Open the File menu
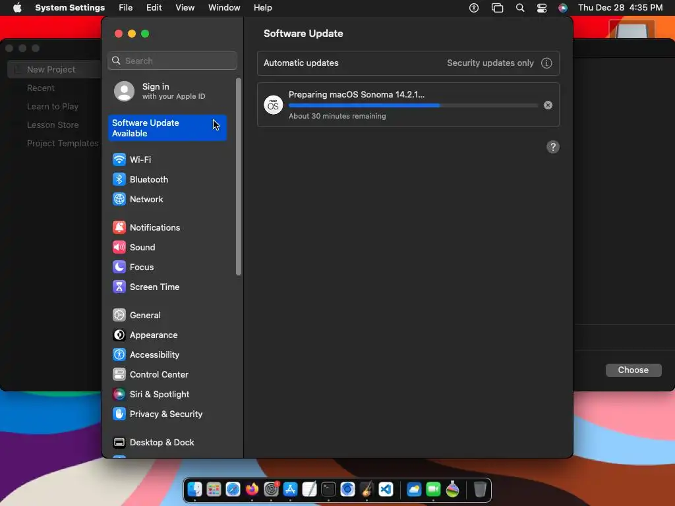 pyautogui.click(x=126, y=8)
